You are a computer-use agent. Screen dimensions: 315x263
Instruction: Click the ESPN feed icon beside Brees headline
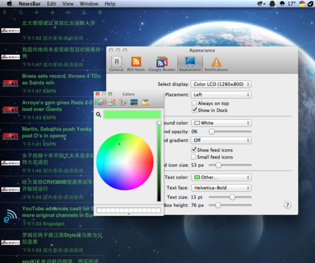click(x=11, y=83)
